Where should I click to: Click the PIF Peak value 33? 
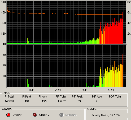pos(79,101)
